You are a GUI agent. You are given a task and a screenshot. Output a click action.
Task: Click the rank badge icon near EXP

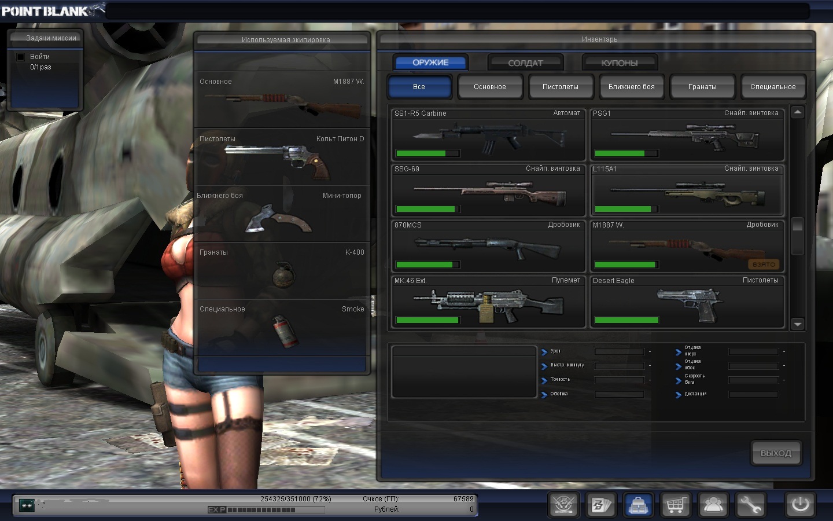pos(27,505)
